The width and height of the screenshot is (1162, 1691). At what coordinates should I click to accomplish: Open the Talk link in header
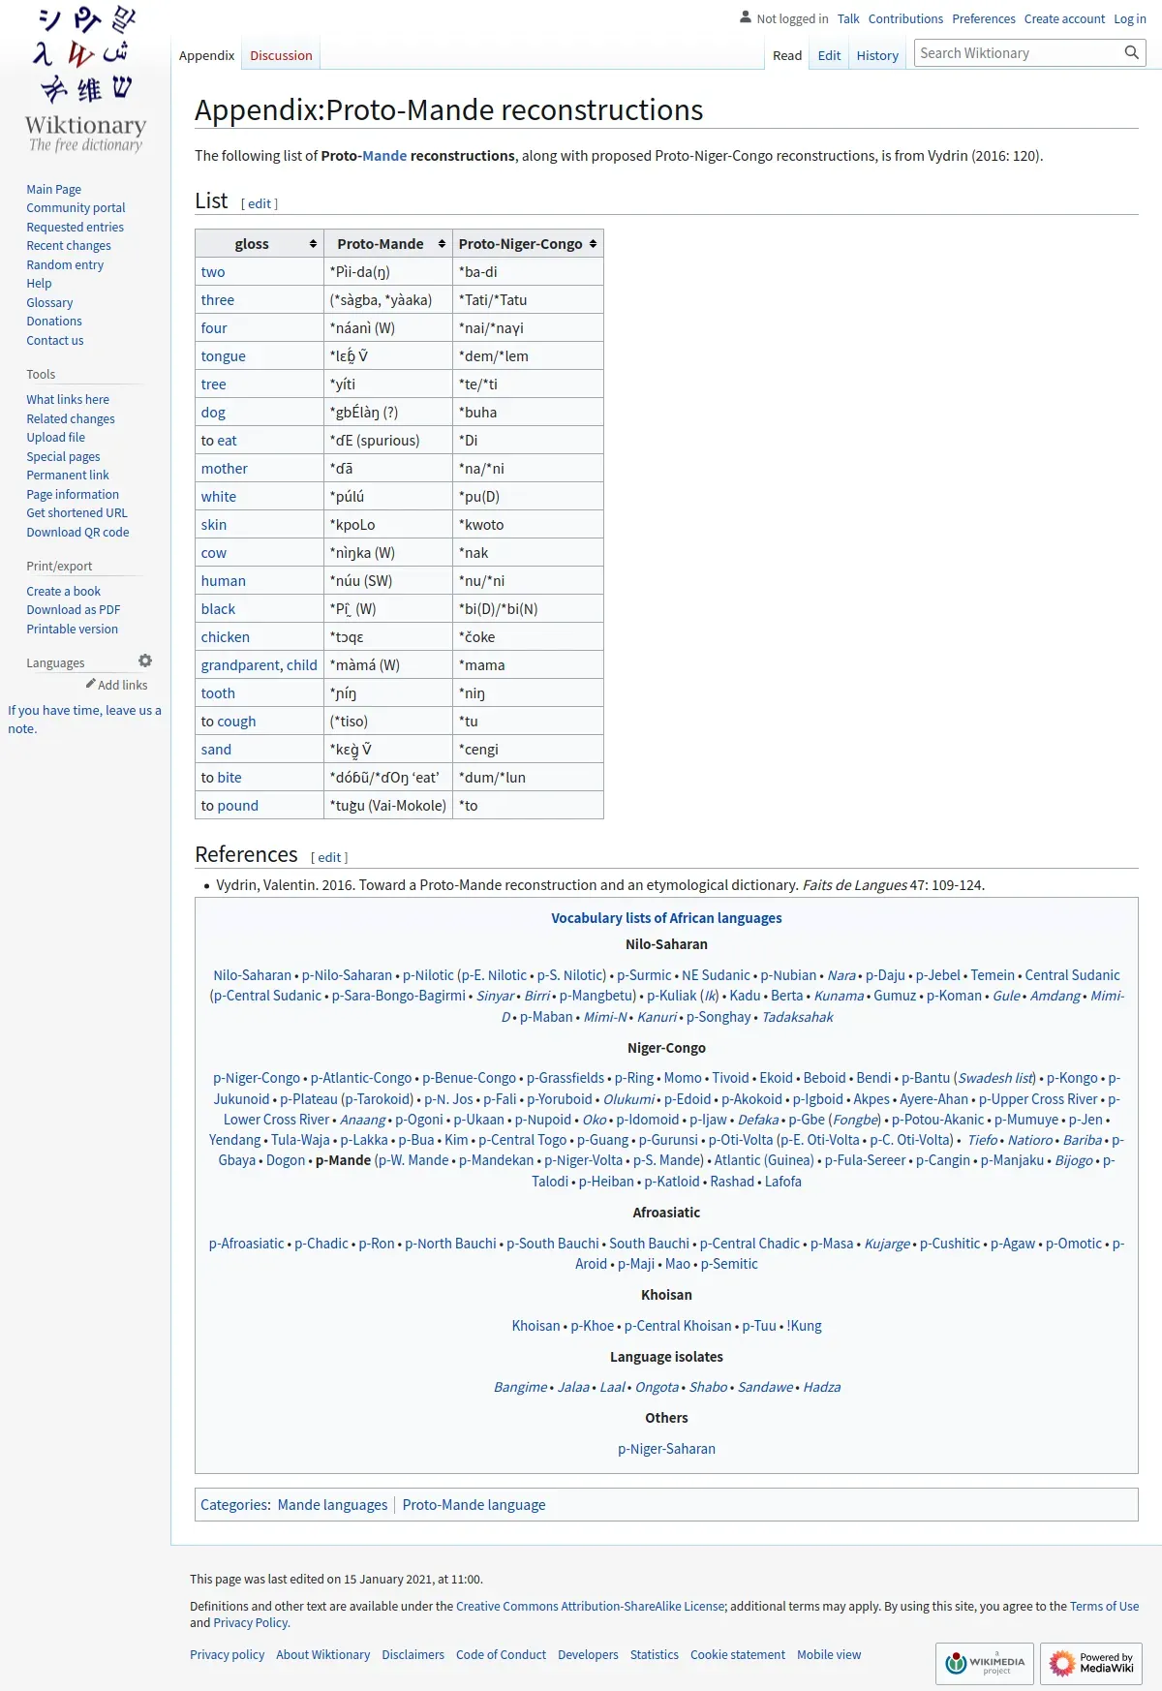point(848,18)
